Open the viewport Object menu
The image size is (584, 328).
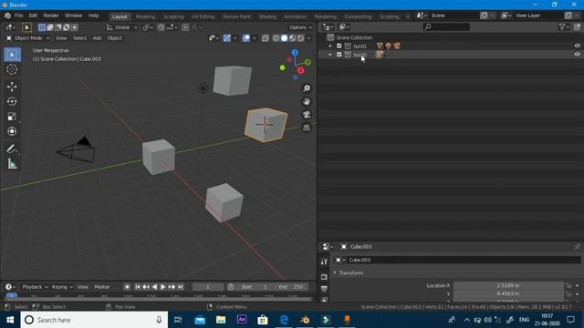(114, 38)
